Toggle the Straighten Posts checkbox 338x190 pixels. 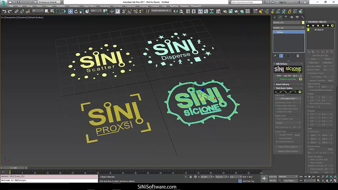coord(308,73)
